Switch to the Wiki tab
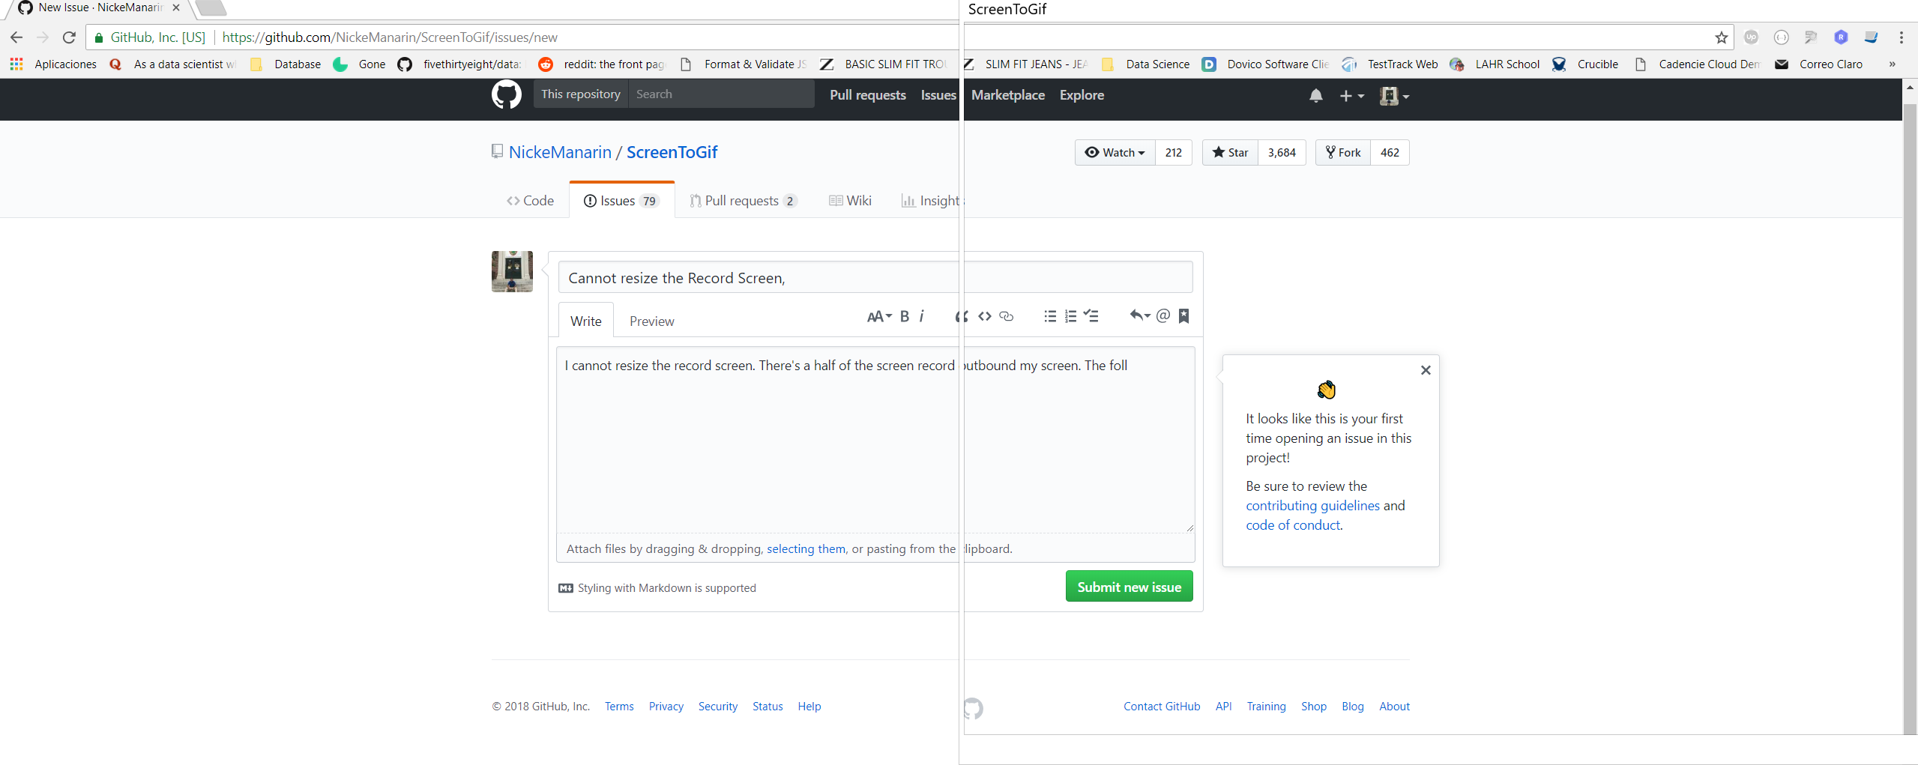This screenshot has width=1918, height=765. [851, 201]
